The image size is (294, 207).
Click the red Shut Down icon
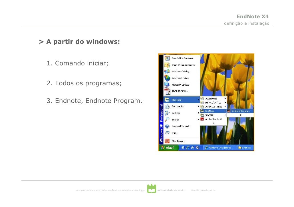[167, 141]
